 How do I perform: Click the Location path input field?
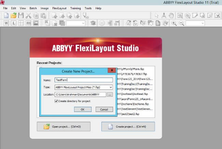click(80, 95)
